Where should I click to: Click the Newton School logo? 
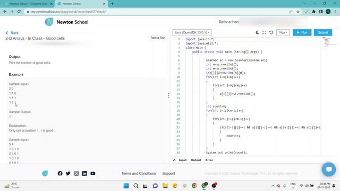tap(67, 22)
